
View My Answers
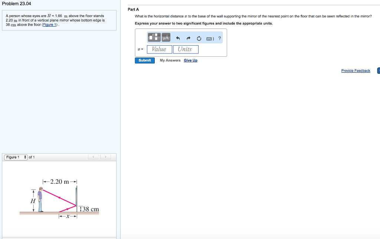point(170,60)
